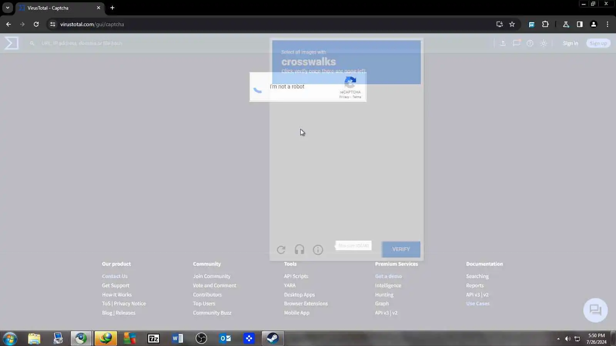Open the Get Support link
The height and width of the screenshot is (346, 616).
coord(115,285)
